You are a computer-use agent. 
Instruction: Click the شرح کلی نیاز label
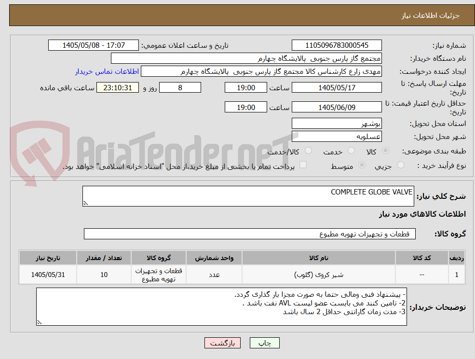(441, 196)
